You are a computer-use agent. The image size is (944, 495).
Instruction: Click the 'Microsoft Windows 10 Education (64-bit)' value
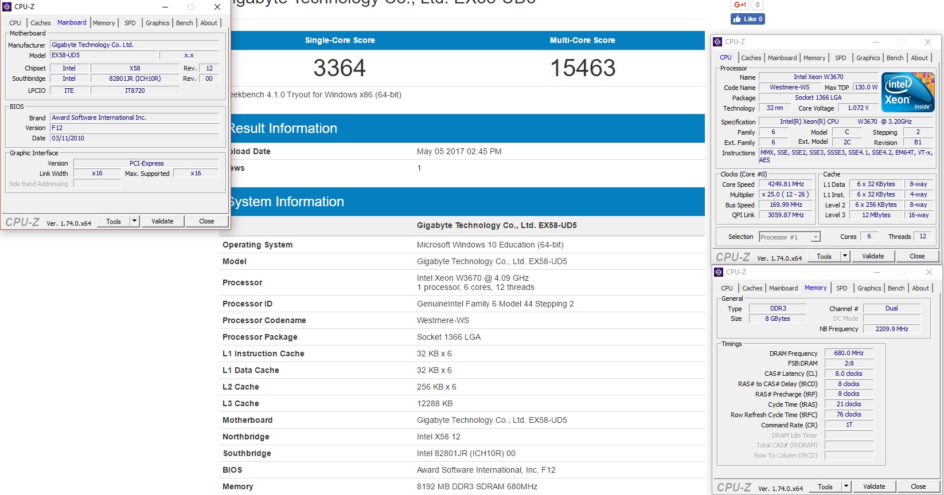point(490,245)
